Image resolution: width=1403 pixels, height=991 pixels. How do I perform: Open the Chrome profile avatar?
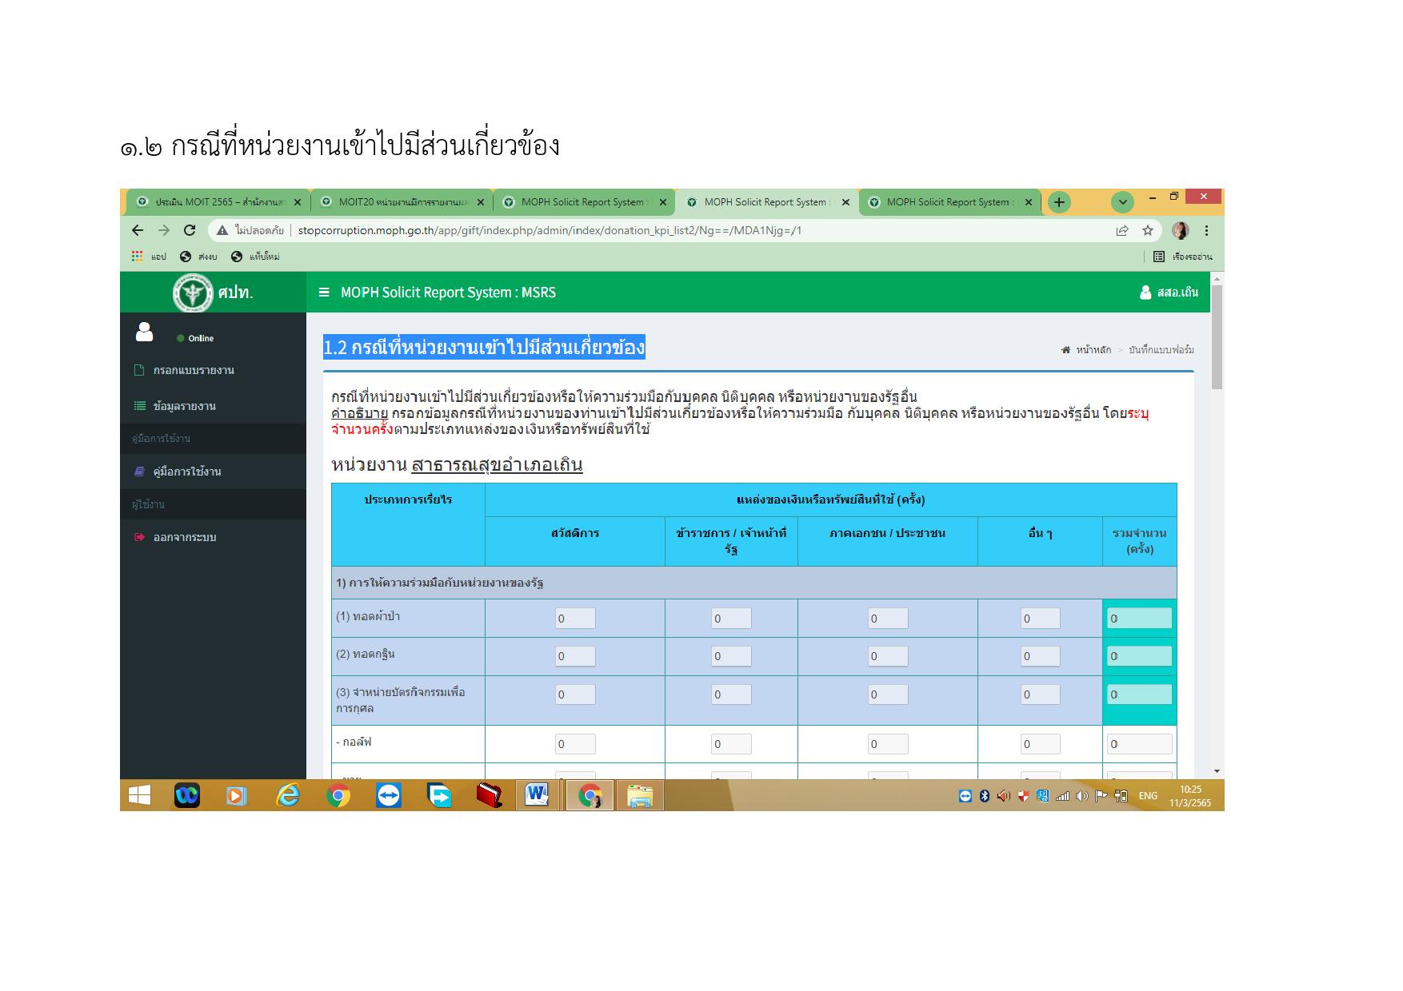(x=1180, y=230)
